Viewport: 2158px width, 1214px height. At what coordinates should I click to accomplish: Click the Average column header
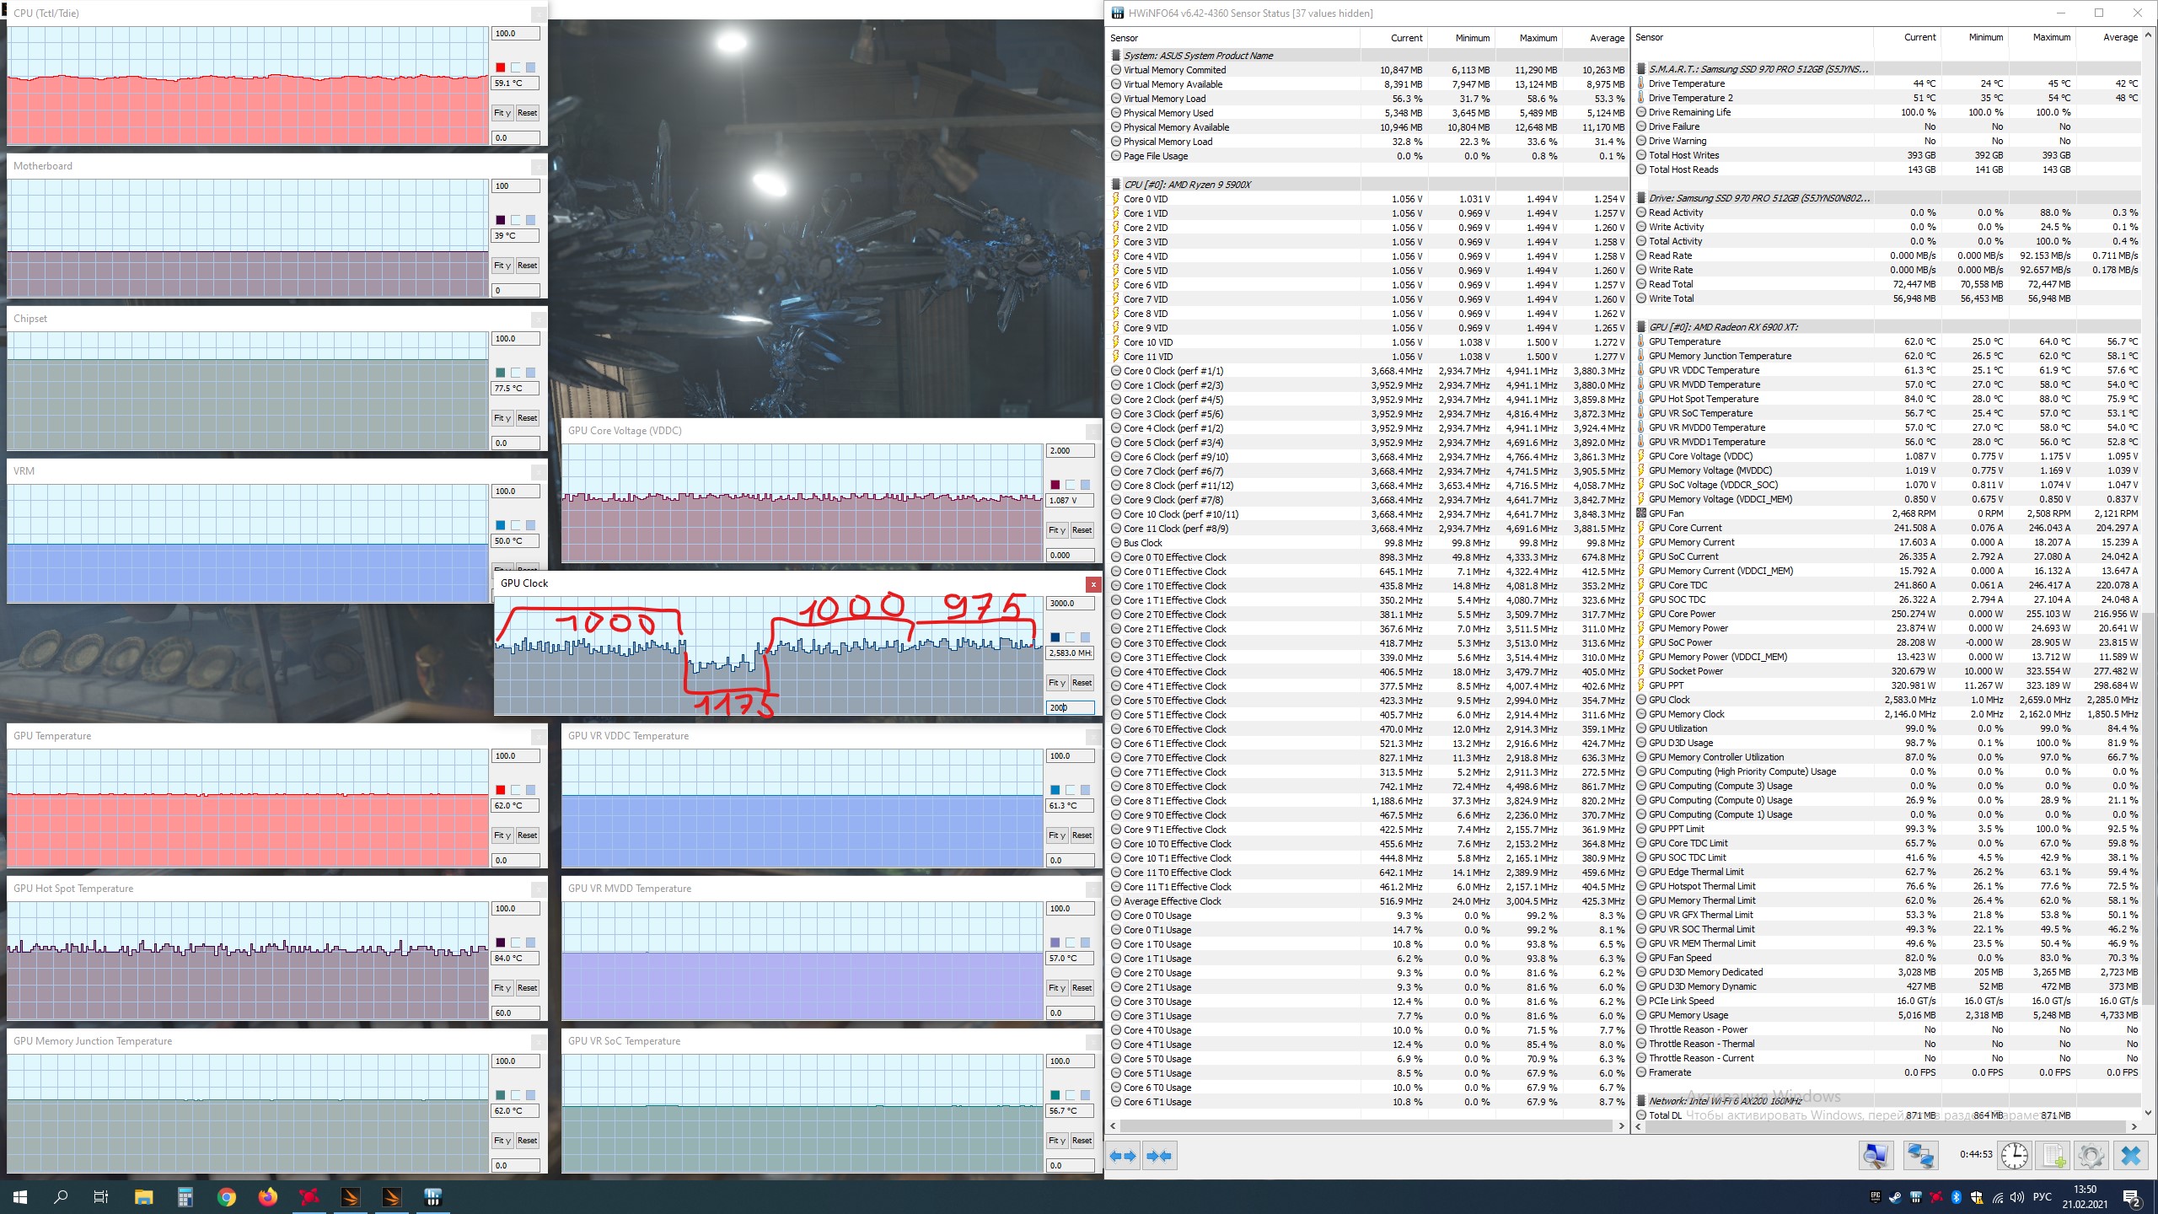point(1607,38)
